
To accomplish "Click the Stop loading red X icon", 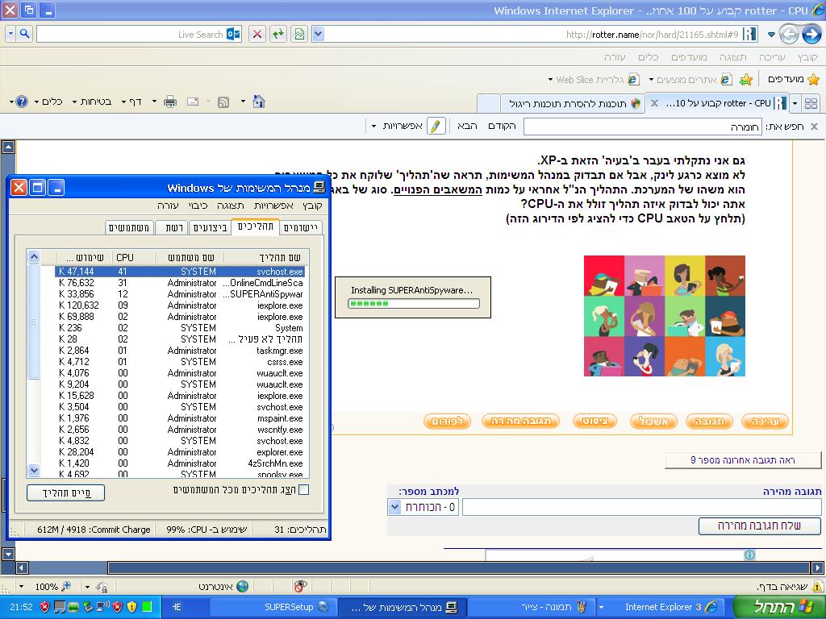I will click(257, 34).
